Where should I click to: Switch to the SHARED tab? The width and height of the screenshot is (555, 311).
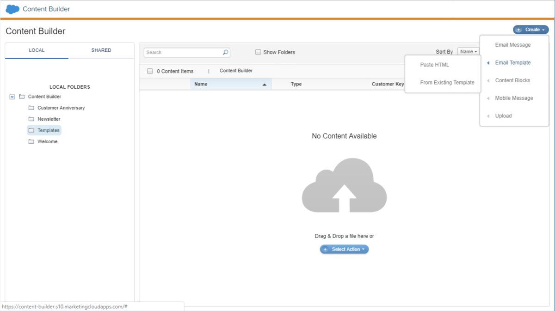[x=101, y=50]
